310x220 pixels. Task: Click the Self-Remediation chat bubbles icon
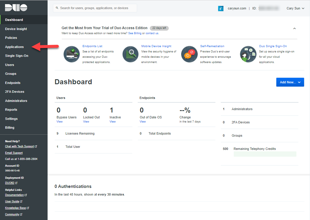[189, 54]
